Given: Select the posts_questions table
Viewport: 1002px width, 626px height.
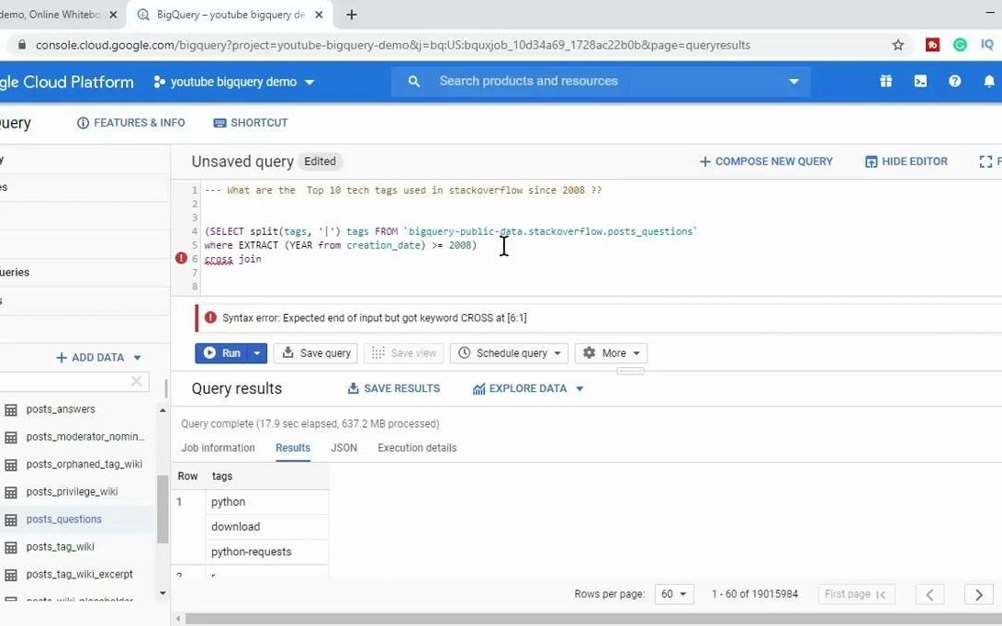Looking at the screenshot, I should [x=64, y=520].
